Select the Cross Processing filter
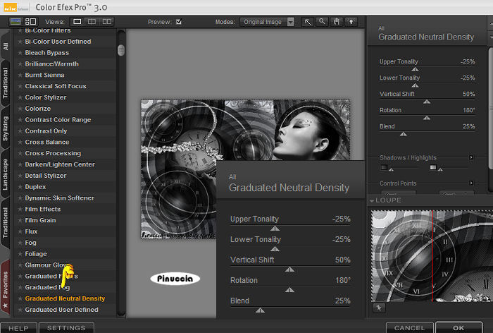The height and width of the screenshot is (333, 493). tap(53, 153)
